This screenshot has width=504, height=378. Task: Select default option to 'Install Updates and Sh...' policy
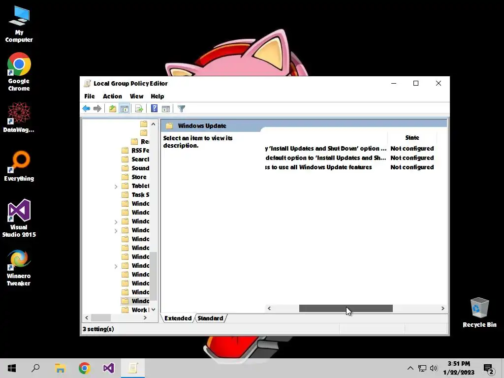326,158
